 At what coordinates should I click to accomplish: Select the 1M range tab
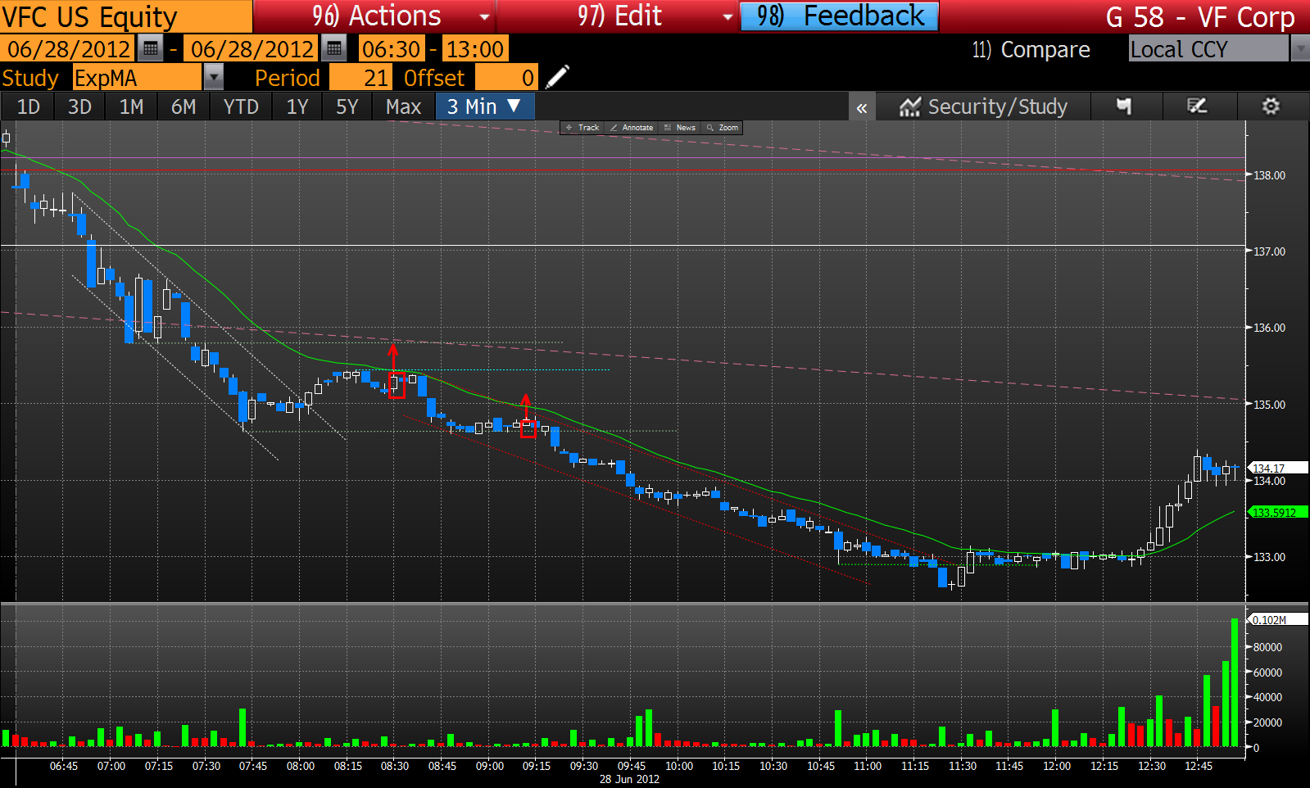(x=131, y=106)
